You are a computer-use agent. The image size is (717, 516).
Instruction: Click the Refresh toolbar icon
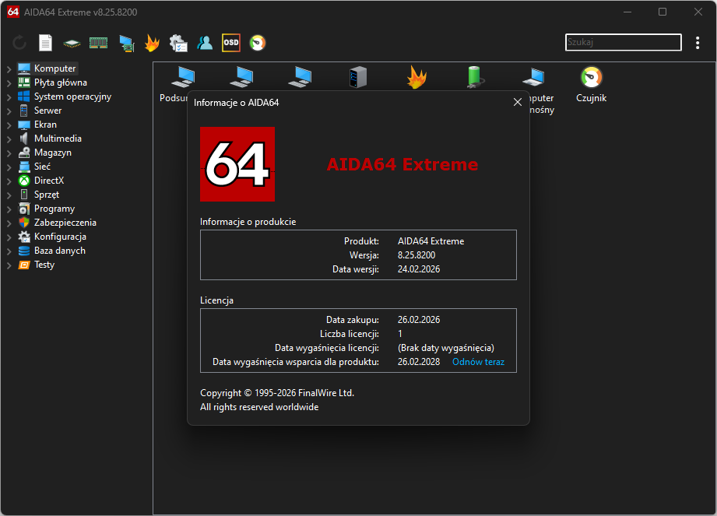click(19, 43)
